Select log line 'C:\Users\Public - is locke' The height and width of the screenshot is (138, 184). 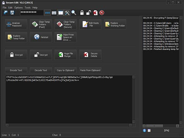point(161,26)
